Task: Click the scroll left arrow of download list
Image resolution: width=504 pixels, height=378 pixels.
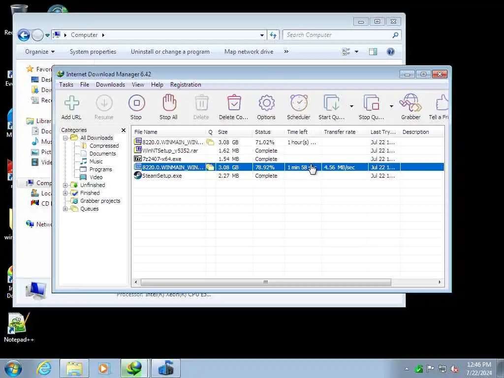Action: 136,282
